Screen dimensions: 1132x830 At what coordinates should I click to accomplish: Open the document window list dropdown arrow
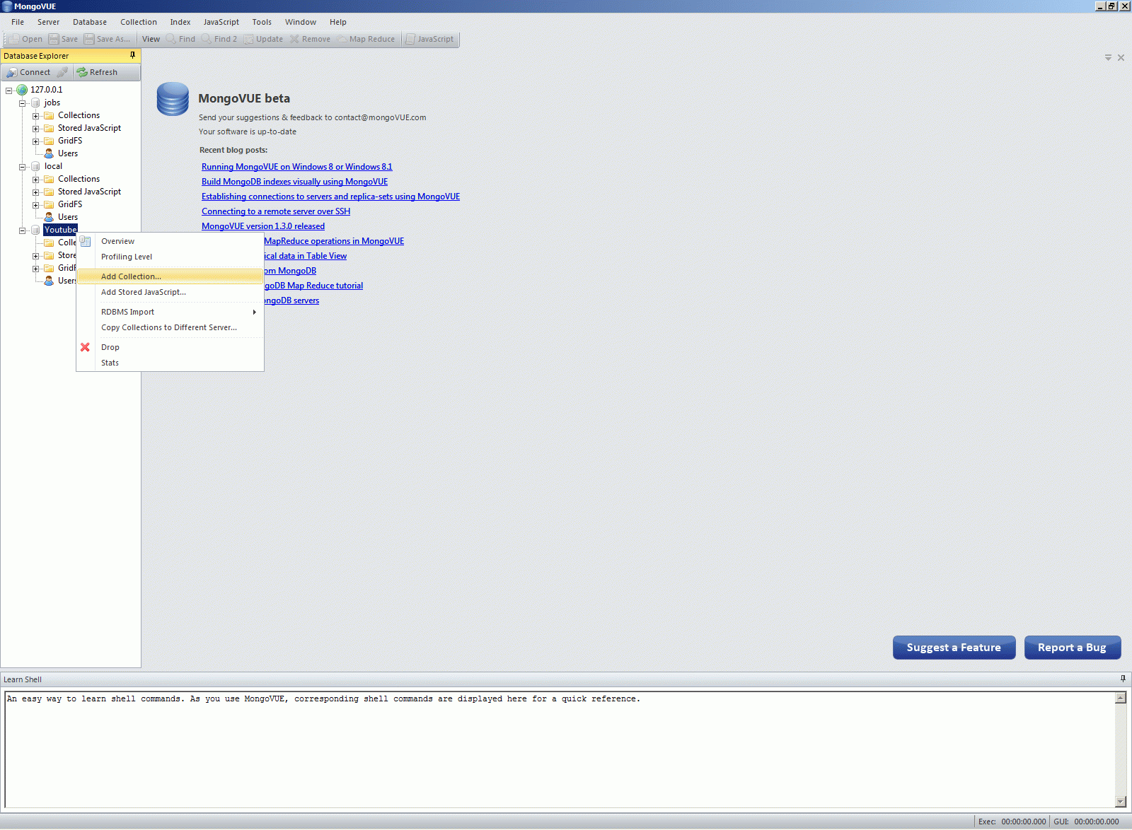(x=1108, y=57)
